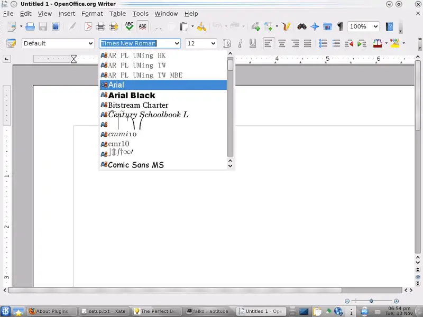The image size is (423, 317).
Task: Activate Format Paintbrush tool
Action: tap(201, 26)
